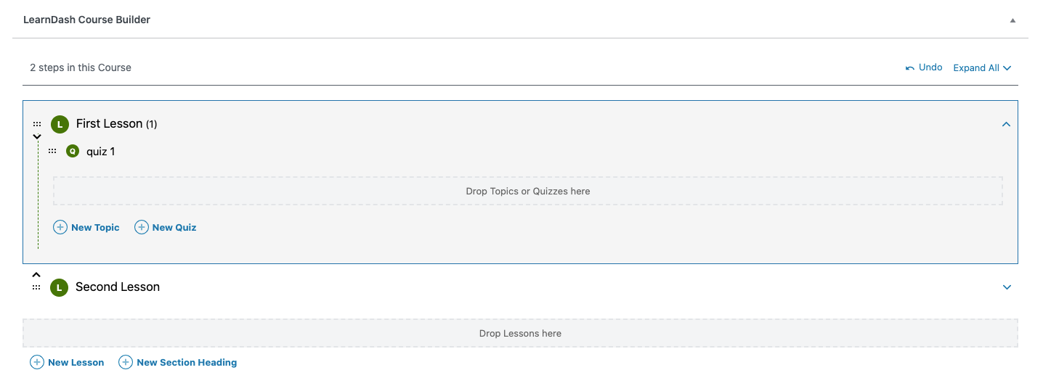Screen dimensions: 1043x378
Task: Click the Drop Lessons here area
Action: pos(520,334)
